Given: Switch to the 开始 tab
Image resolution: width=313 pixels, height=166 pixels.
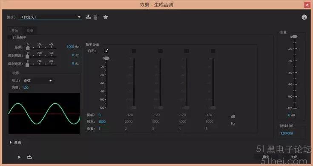Looking at the screenshot, I should point(15,31).
